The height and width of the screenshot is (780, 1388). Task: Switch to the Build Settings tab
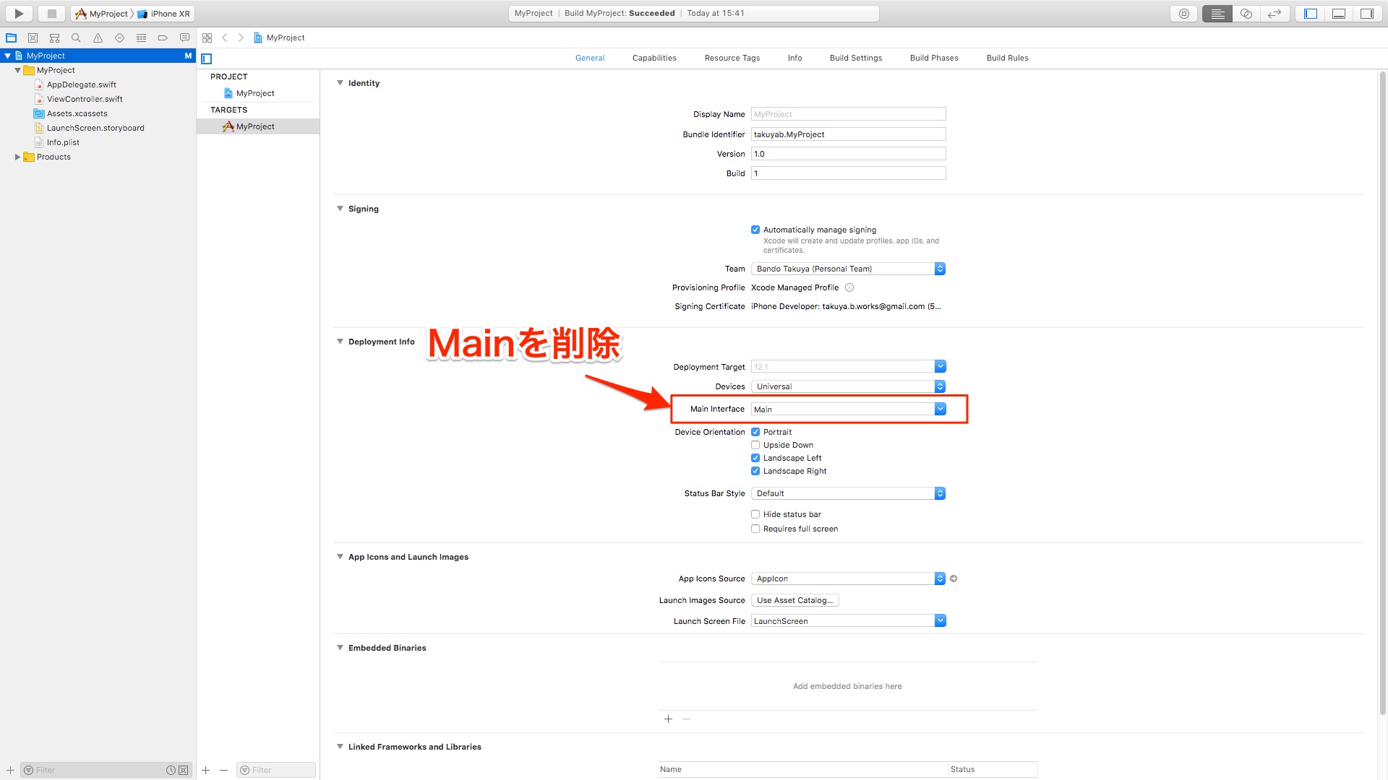pyautogui.click(x=856, y=58)
